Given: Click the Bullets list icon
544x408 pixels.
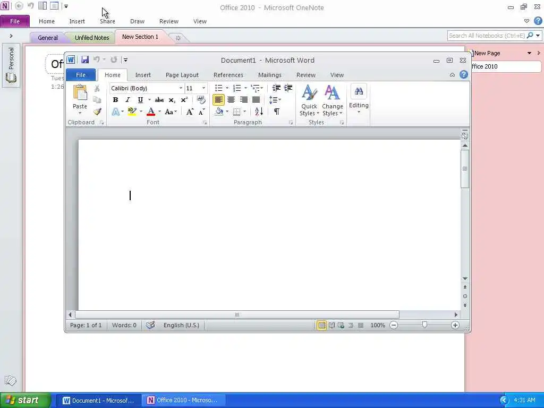Looking at the screenshot, I should pyautogui.click(x=218, y=88).
